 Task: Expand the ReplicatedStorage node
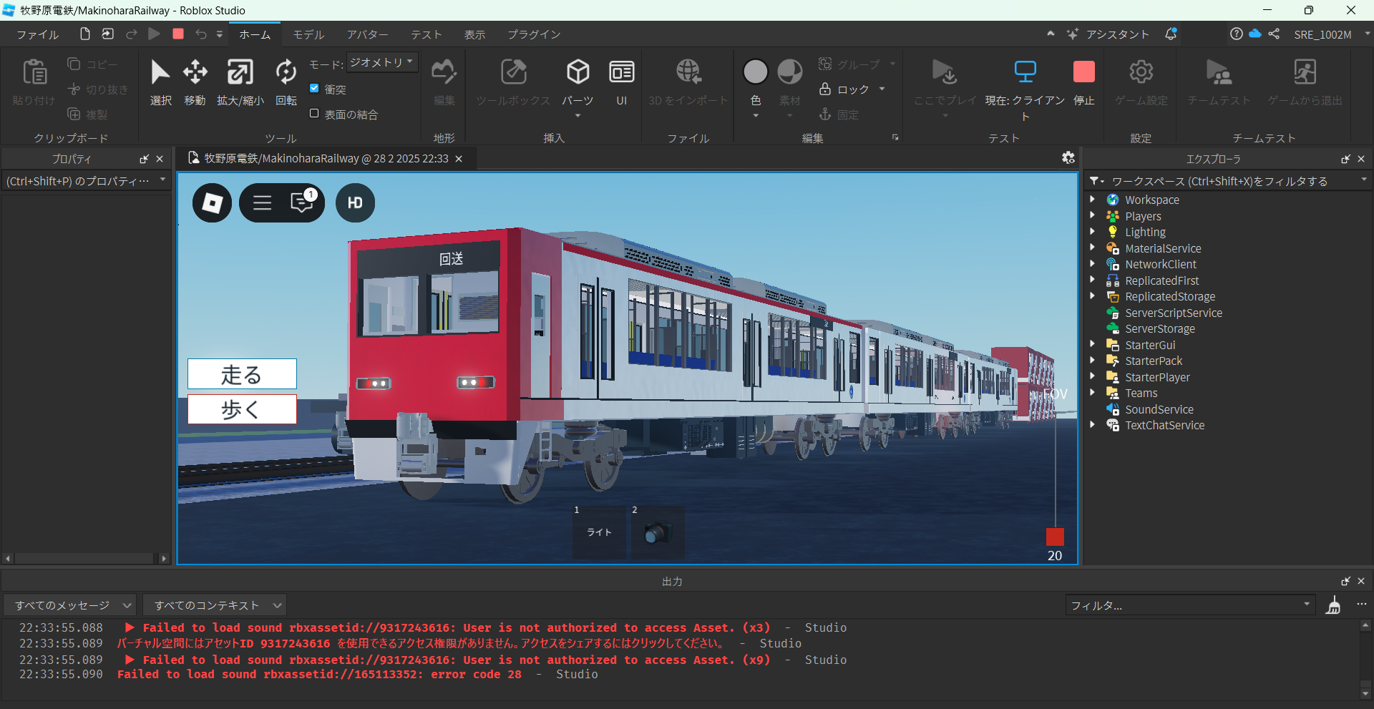point(1092,296)
